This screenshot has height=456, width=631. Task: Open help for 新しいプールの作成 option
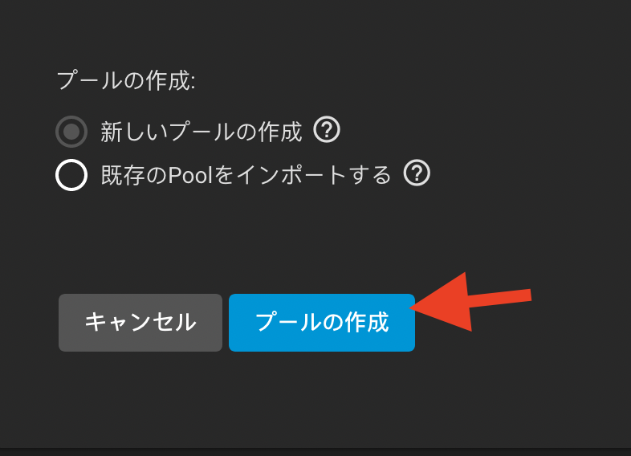pos(327,129)
